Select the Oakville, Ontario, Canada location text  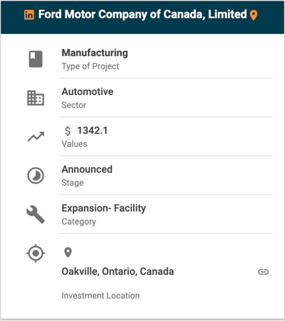(117, 271)
